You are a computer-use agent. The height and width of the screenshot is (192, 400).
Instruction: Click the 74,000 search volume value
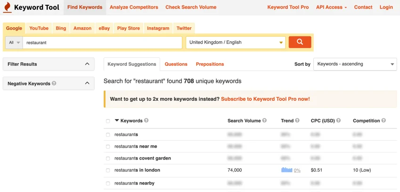[x=235, y=170]
